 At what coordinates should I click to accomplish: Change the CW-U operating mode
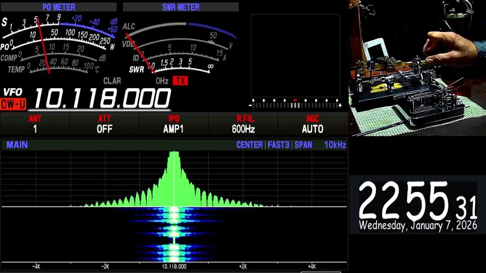point(13,104)
